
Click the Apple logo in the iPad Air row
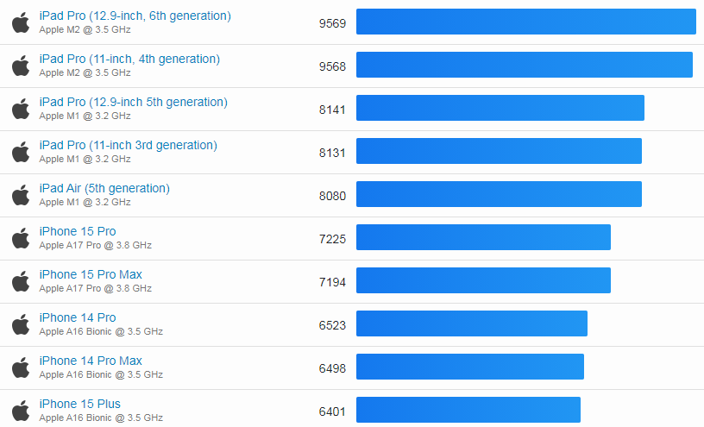click(21, 195)
